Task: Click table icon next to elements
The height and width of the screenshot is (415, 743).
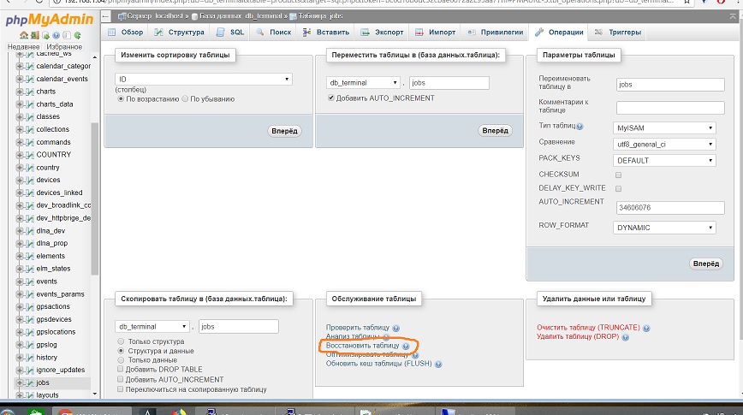Action: (x=30, y=257)
